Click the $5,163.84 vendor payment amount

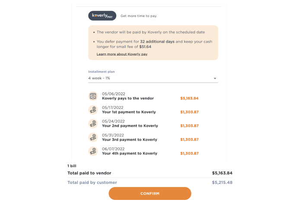189,98
